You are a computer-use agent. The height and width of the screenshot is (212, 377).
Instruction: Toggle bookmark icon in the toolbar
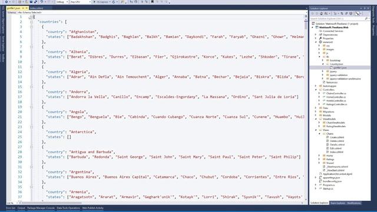click(153, 2)
